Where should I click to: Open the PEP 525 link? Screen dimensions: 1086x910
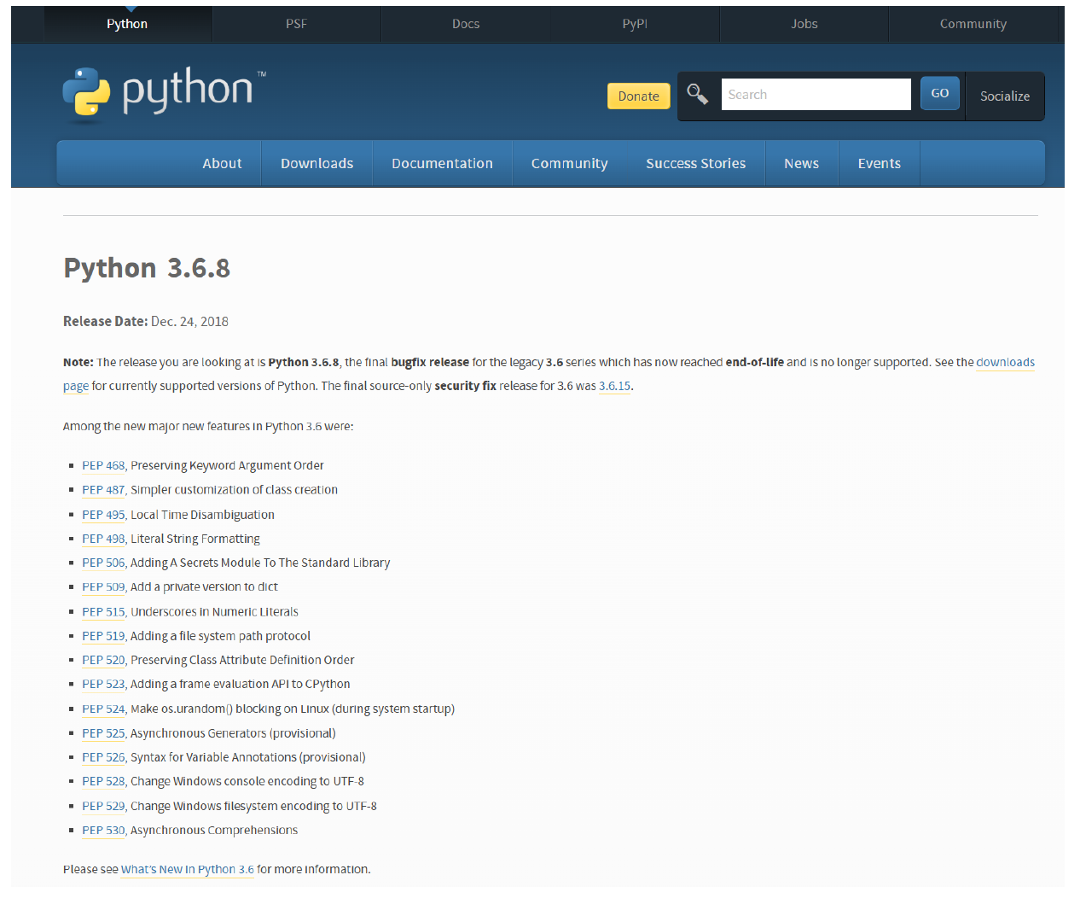[x=104, y=733]
